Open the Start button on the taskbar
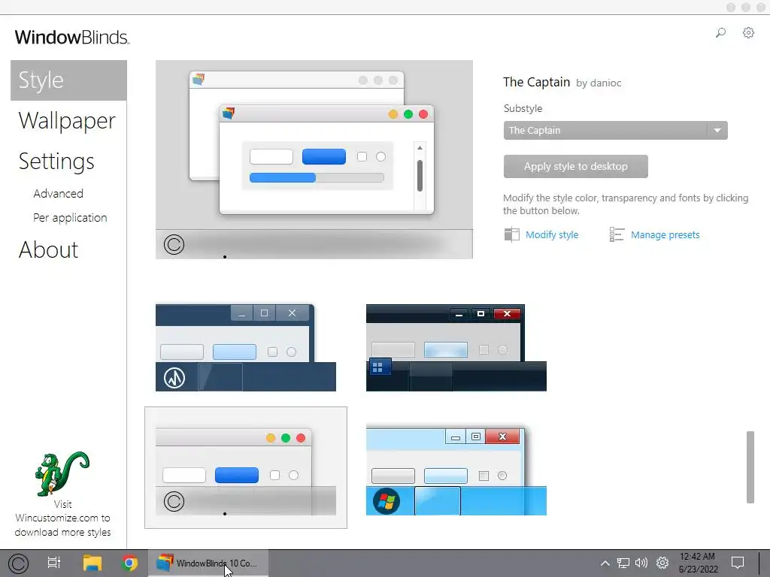 (19, 563)
